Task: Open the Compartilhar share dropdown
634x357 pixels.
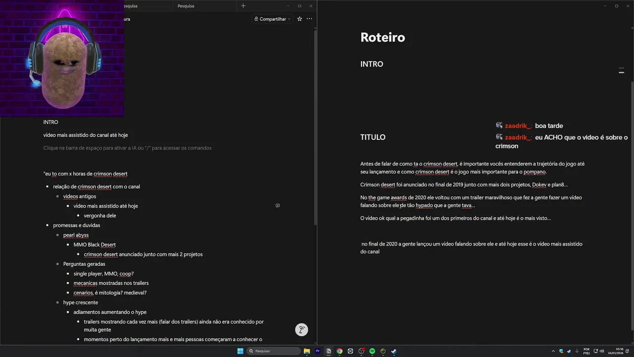Action: pyautogui.click(x=272, y=19)
